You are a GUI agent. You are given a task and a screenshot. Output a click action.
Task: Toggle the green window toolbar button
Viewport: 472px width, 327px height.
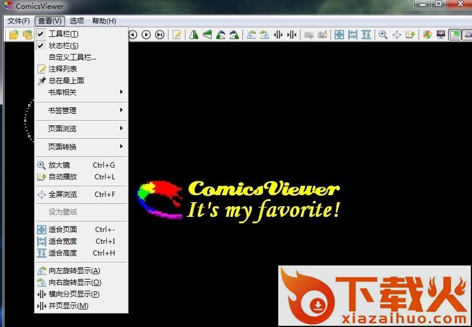[454, 35]
